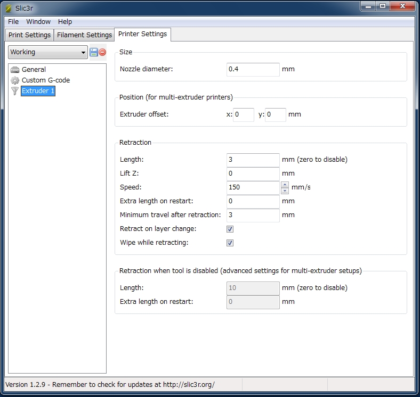Click the Lift Z field
The width and height of the screenshot is (420, 397).
pos(253,174)
